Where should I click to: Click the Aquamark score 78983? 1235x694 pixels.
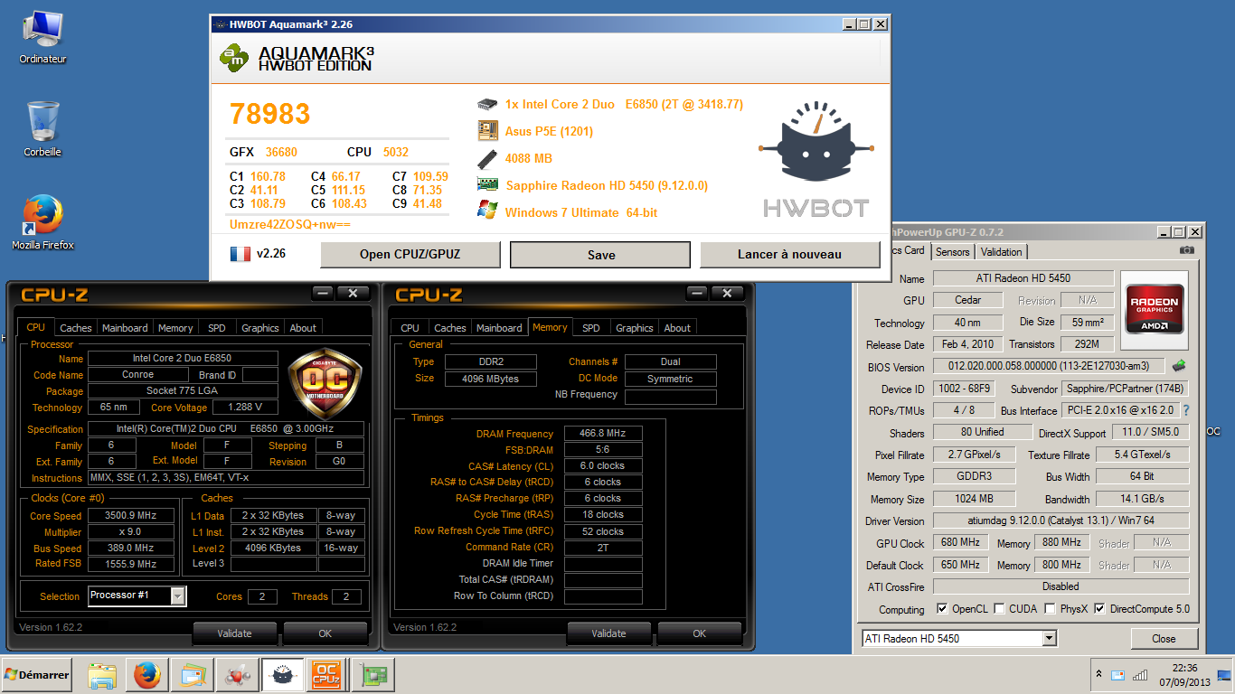point(269,114)
